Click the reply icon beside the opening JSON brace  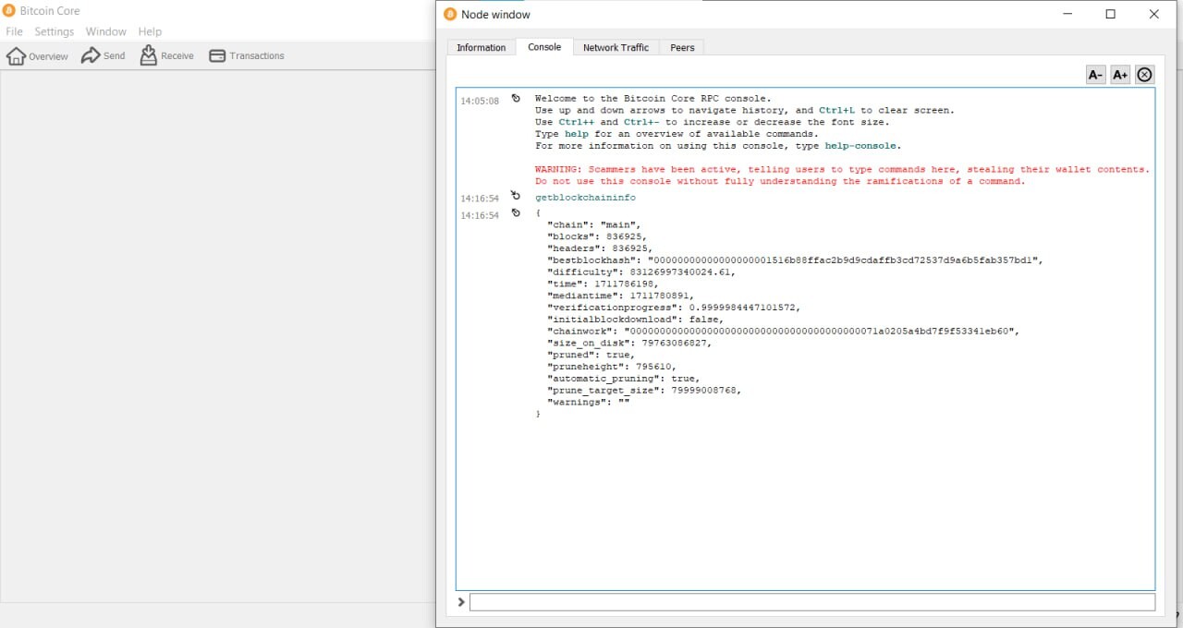(x=516, y=213)
